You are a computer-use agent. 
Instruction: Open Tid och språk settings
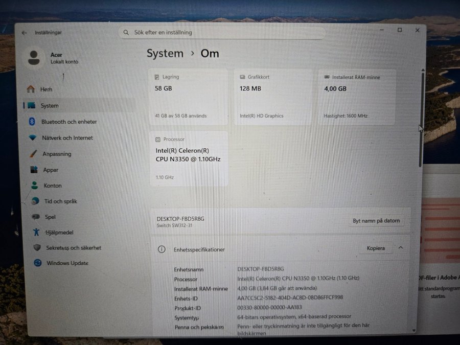pyautogui.click(x=60, y=201)
